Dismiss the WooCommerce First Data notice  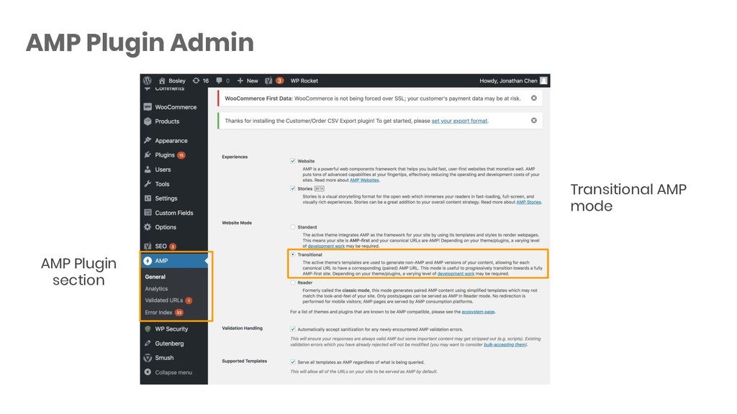click(534, 98)
